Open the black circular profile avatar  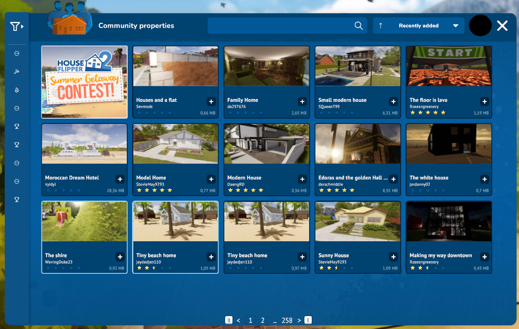(x=480, y=26)
